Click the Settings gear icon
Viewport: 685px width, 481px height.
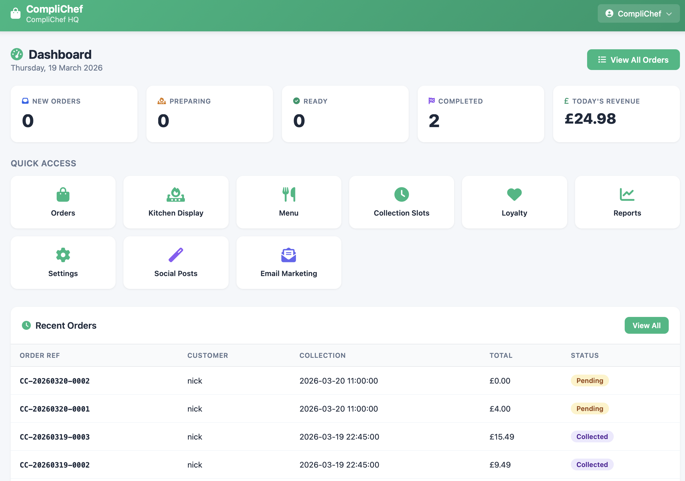[63, 255]
